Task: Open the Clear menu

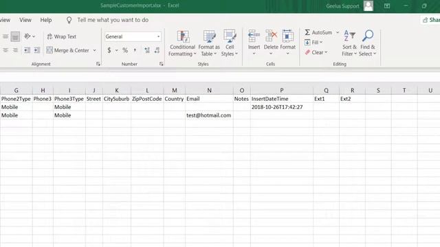Action: pyautogui.click(x=316, y=52)
